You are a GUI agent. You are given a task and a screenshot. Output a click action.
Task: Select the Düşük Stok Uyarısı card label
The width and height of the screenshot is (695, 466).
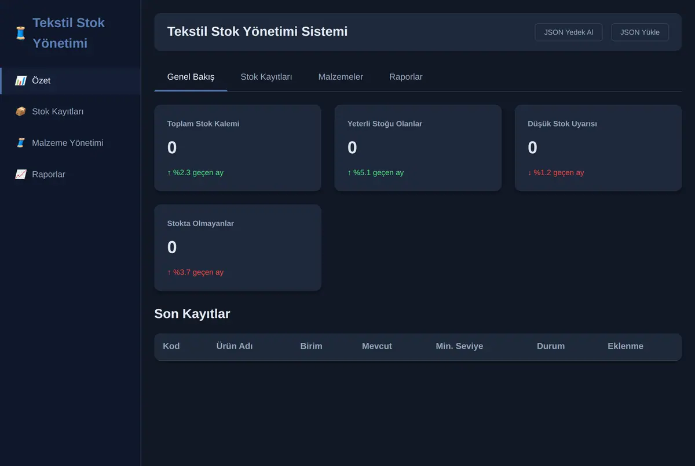click(562, 124)
